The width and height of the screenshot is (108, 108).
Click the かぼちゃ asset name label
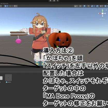(x=9, y=82)
